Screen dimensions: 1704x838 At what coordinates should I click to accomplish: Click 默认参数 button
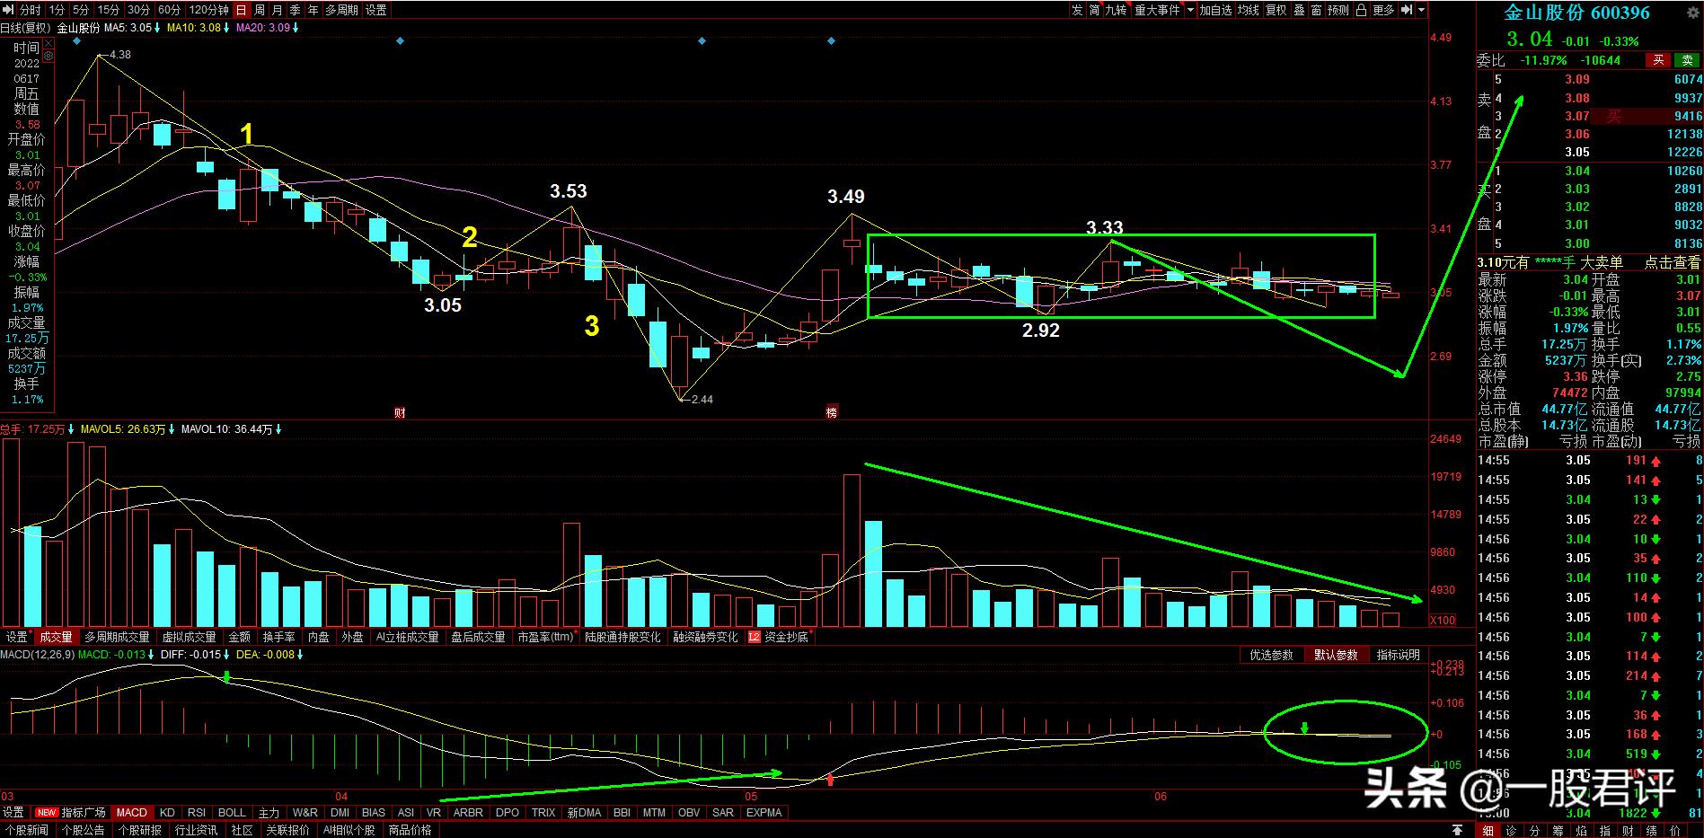coord(1337,655)
